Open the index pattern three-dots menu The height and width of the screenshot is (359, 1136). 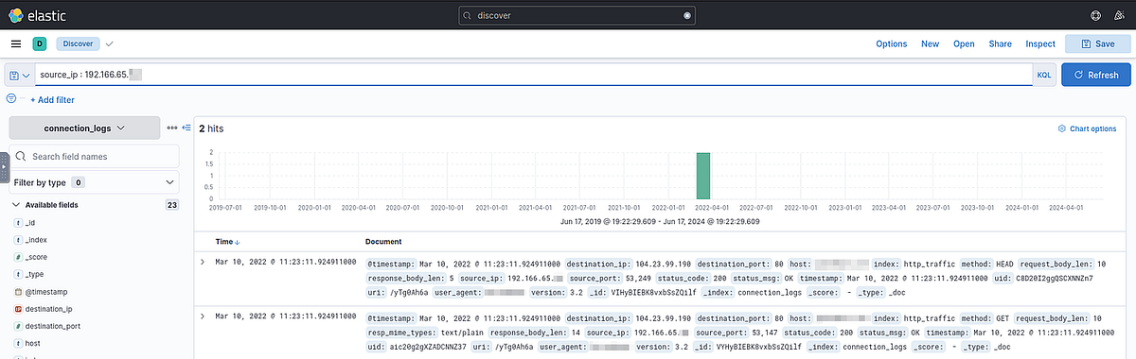[x=171, y=128]
